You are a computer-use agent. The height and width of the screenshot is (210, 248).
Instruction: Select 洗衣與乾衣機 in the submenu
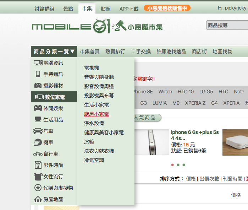[99, 151]
